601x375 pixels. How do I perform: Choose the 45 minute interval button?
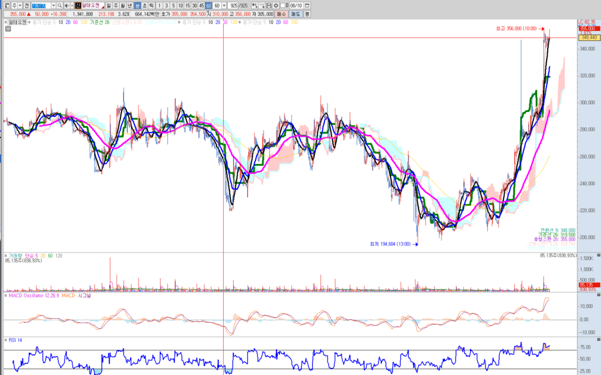click(x=201, y=6)
